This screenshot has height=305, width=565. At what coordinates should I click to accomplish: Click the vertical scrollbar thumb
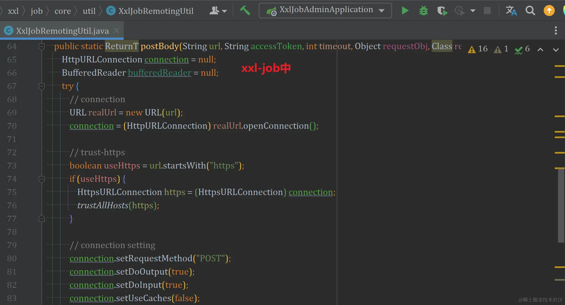pos(561,206)
